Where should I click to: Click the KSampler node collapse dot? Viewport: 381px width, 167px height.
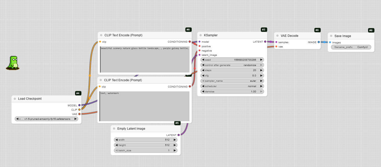[201, 35]
